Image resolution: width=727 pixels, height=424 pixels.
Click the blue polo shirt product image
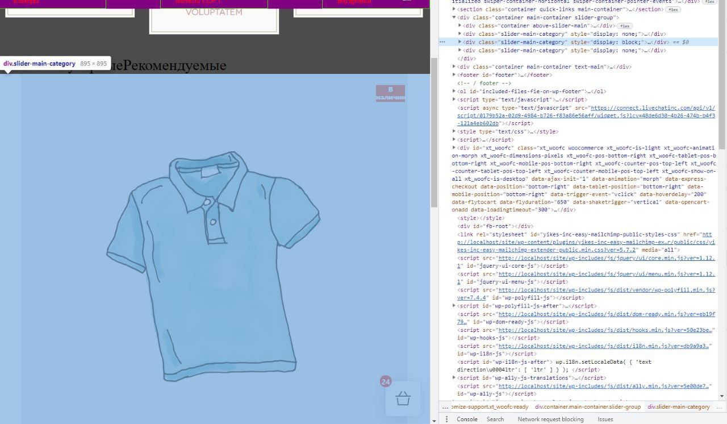[x=213, y=266]
